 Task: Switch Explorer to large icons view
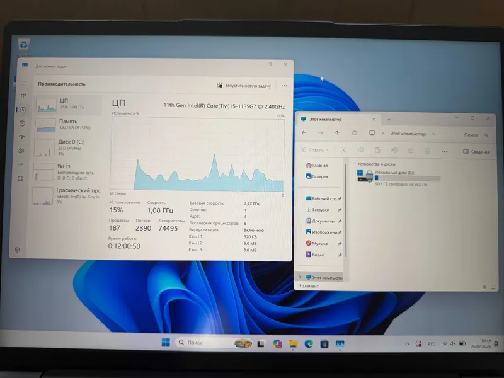pos(493,287)
